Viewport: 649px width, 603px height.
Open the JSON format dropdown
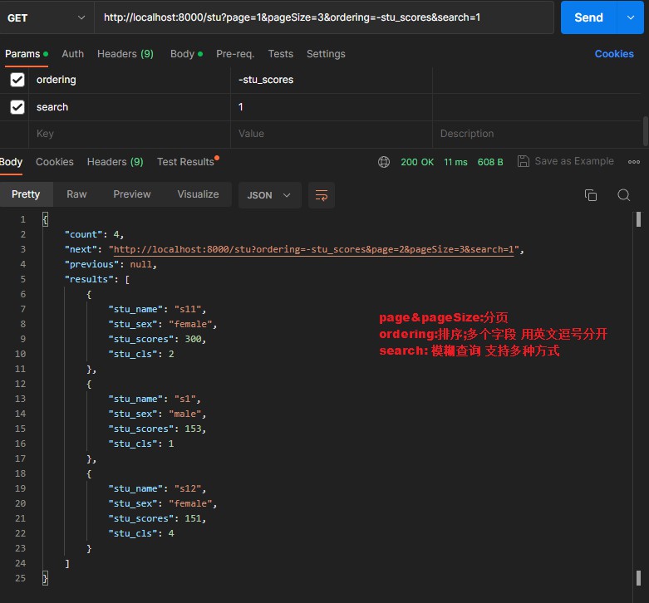[x=269, y=195]
